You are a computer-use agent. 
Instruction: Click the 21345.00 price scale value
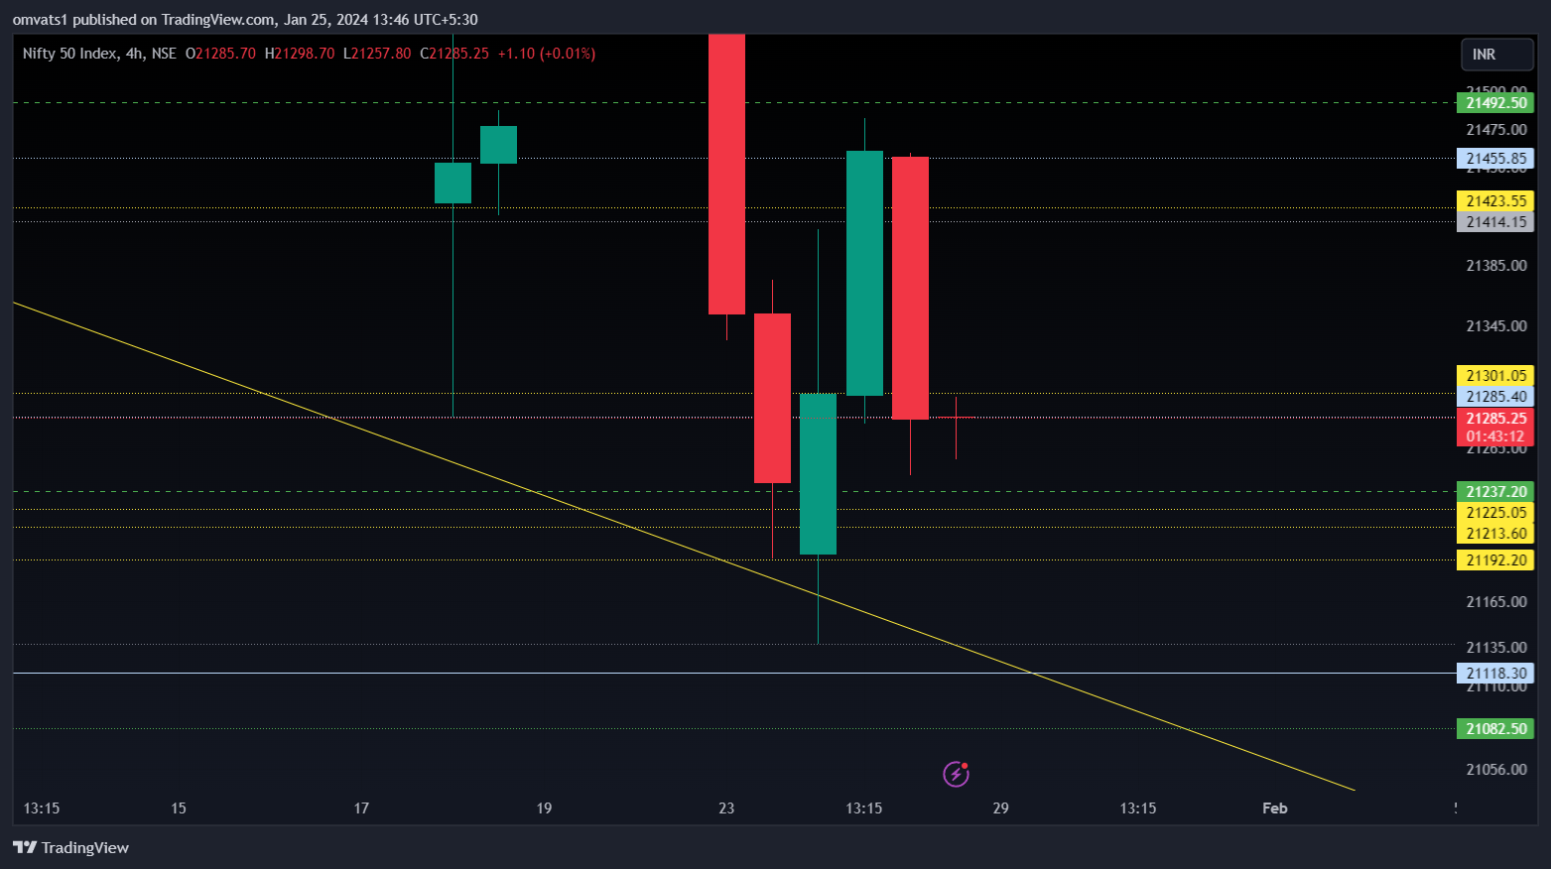pos(1496,326)
